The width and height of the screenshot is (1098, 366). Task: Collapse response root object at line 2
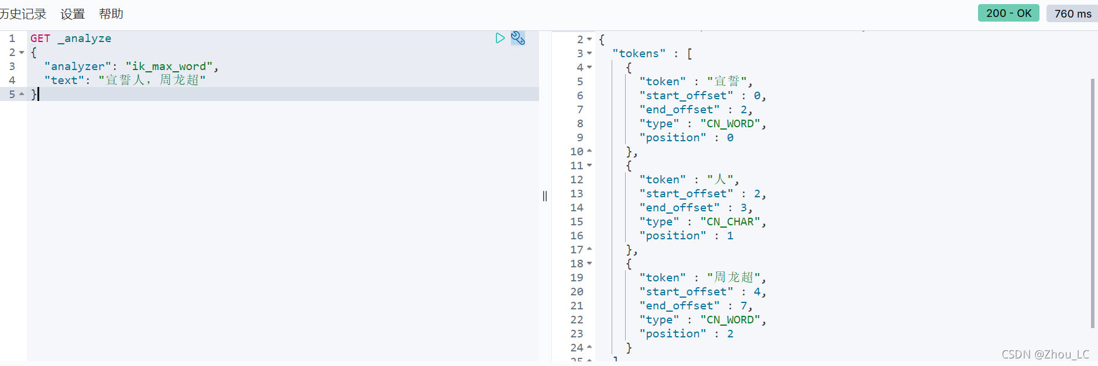[x=589, y=39]
